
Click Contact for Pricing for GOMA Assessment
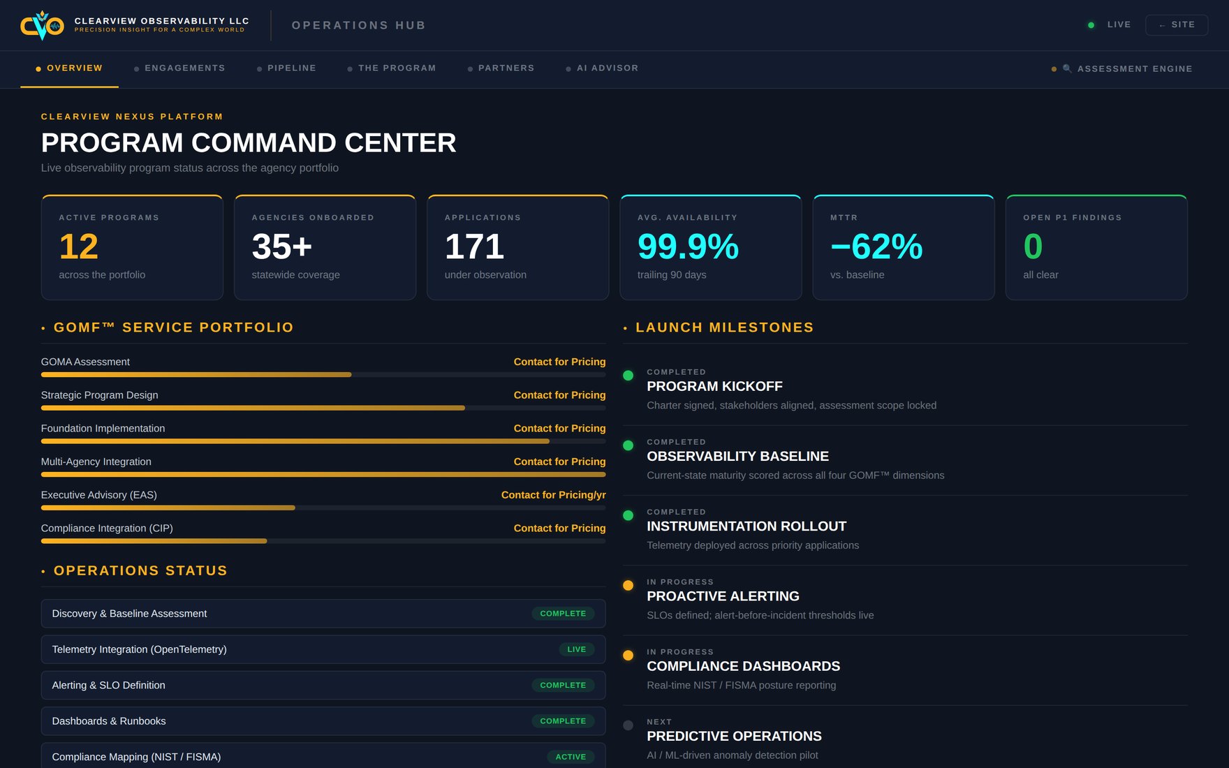[x=559, y=362]
